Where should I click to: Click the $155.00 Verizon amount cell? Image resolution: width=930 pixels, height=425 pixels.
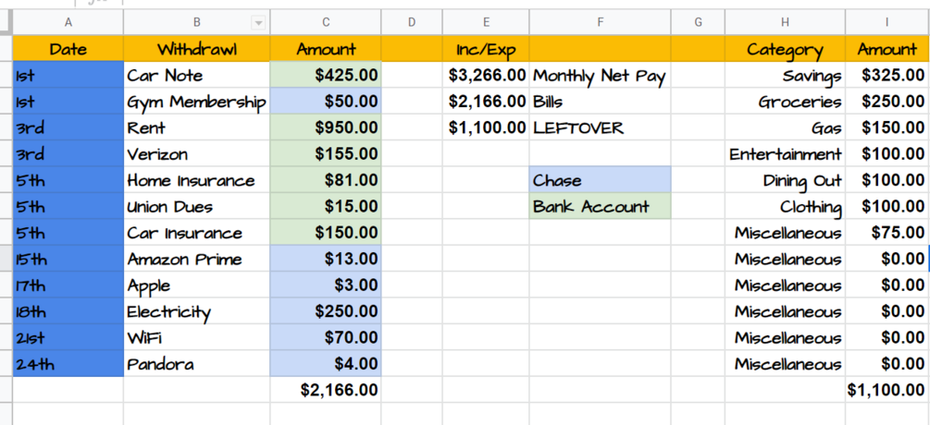[326, 154]
